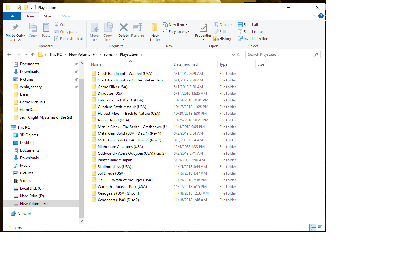The height and width of the screenshot is (260, 420).
Task: Refresh the current folder view
Action: pos(239,55)
